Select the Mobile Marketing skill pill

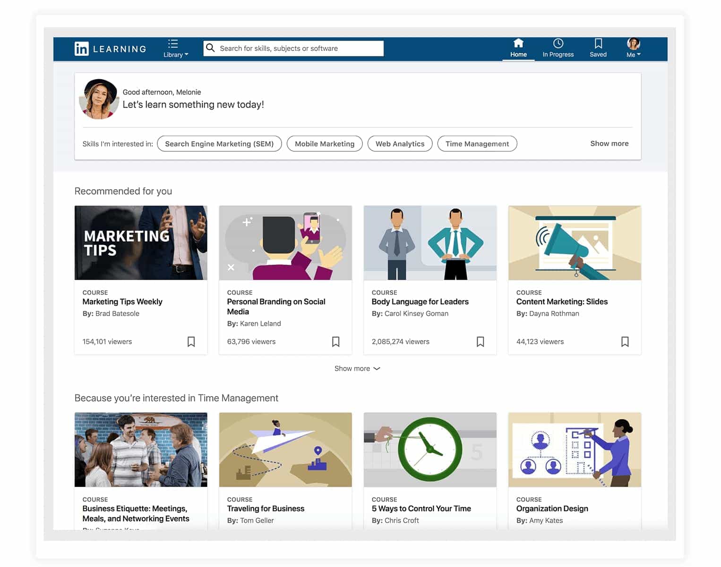coord(324,143)
